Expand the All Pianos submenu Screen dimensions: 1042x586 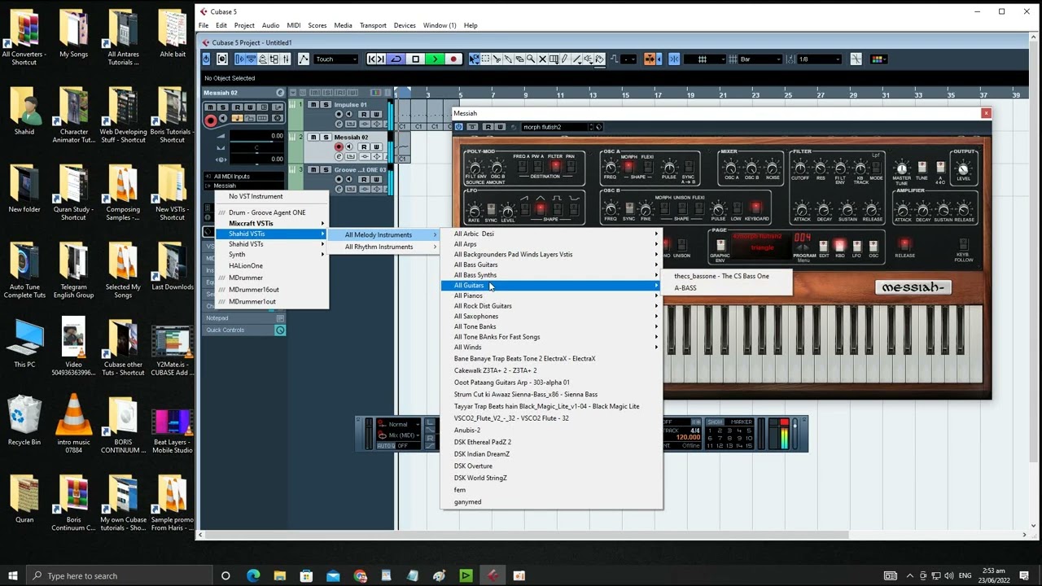click(x=552, y=295)
